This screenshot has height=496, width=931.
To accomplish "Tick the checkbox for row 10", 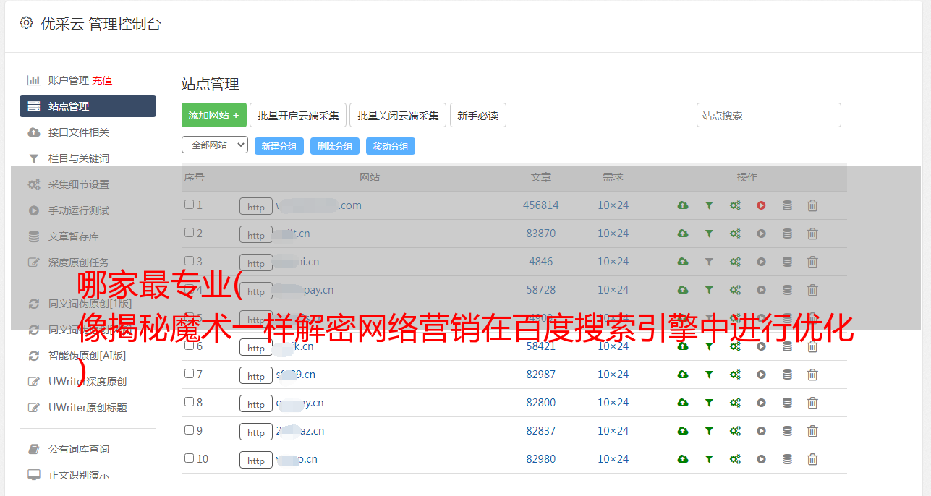I will click(x=189, y=458).
